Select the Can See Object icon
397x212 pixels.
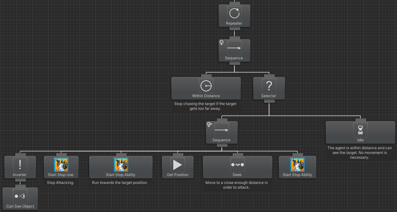(20, 196)
